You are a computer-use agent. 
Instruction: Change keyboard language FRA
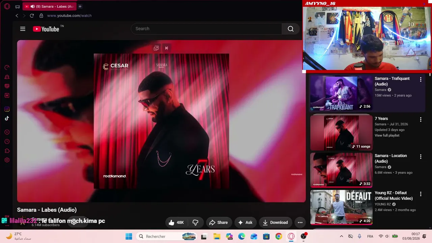[370, 236]
